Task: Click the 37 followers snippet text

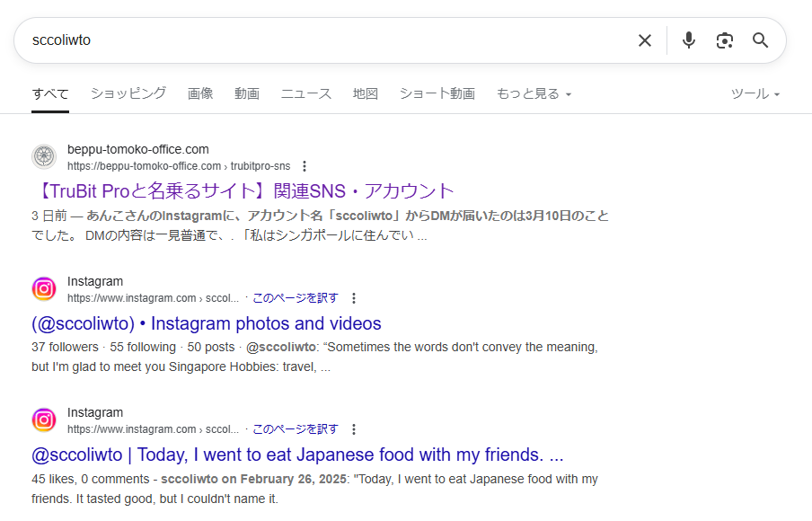Action: point(315,357)
